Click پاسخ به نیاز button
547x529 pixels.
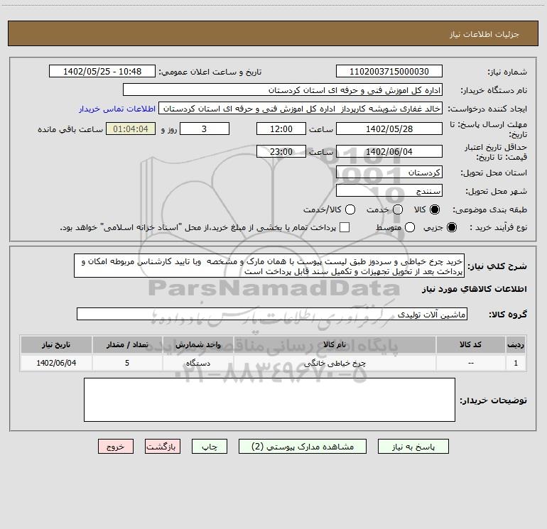(413, 447)
